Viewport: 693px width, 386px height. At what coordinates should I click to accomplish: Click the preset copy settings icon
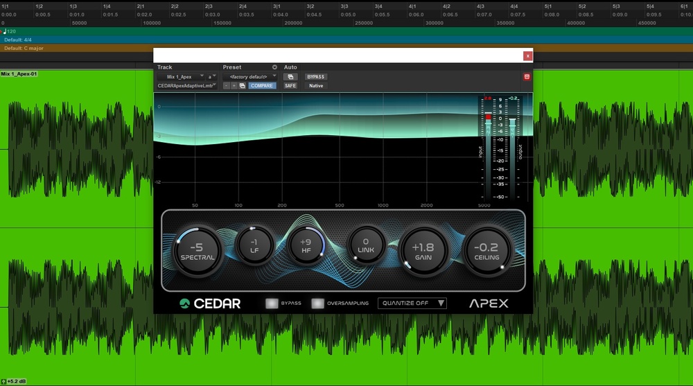pyautogui.click(x=242, y=86)
